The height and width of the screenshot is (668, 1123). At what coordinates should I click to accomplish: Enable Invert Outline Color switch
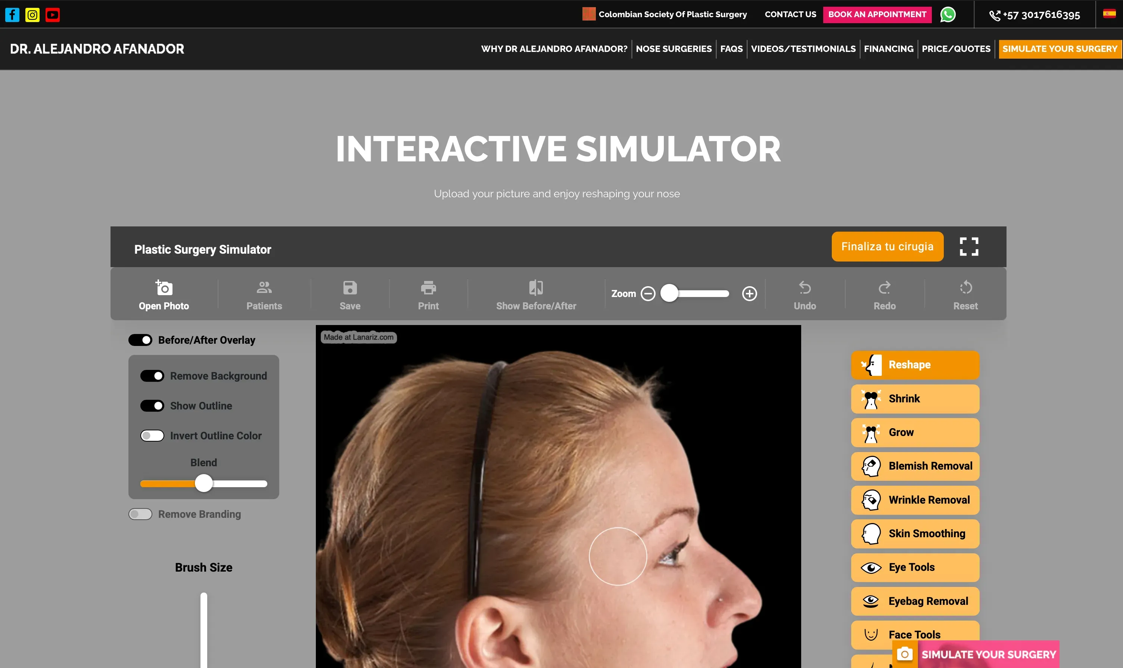[x=152, y=436]
